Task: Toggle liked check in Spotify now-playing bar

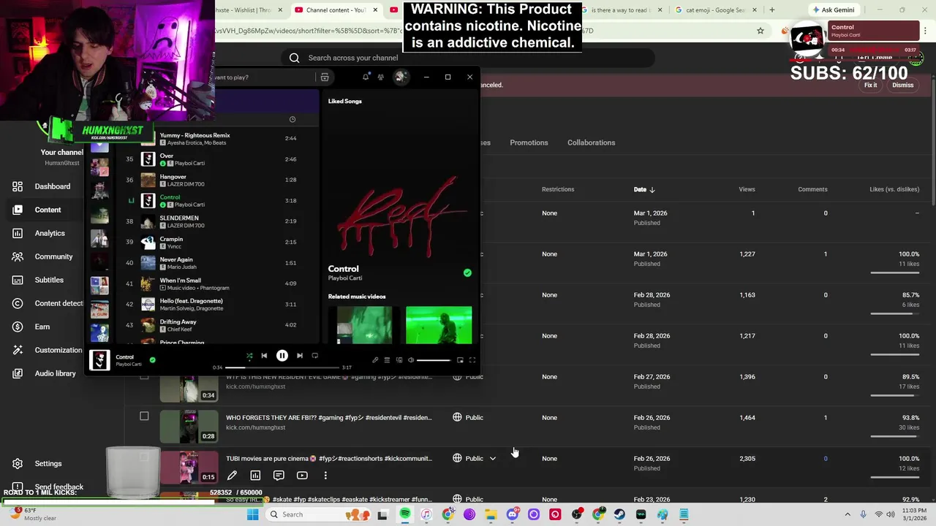Action: [152, 359]
